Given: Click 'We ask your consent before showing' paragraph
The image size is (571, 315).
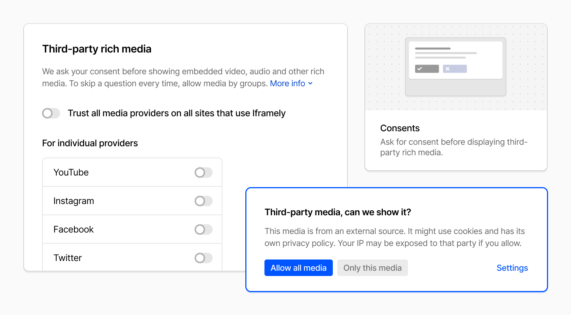Looking at the screenshot, I should [183, 77].
